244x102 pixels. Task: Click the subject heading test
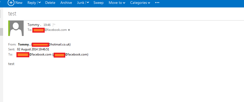[x=12, y=14]
